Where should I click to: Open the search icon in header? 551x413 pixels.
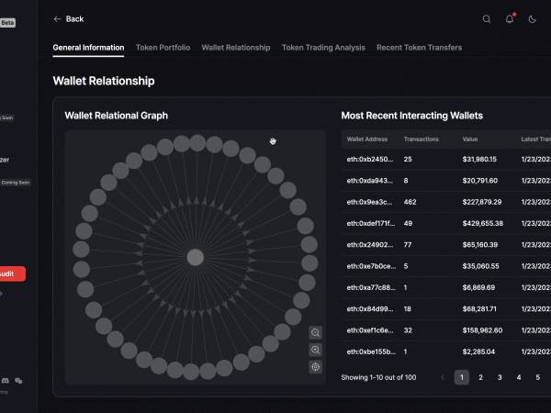(x=487, y=19)
